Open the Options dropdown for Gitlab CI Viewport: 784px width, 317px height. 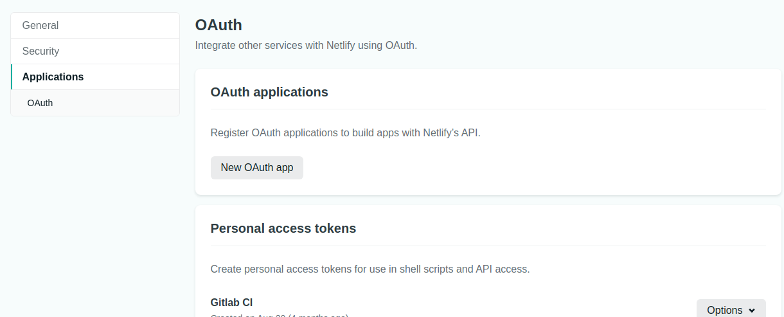tap(731, 309)
